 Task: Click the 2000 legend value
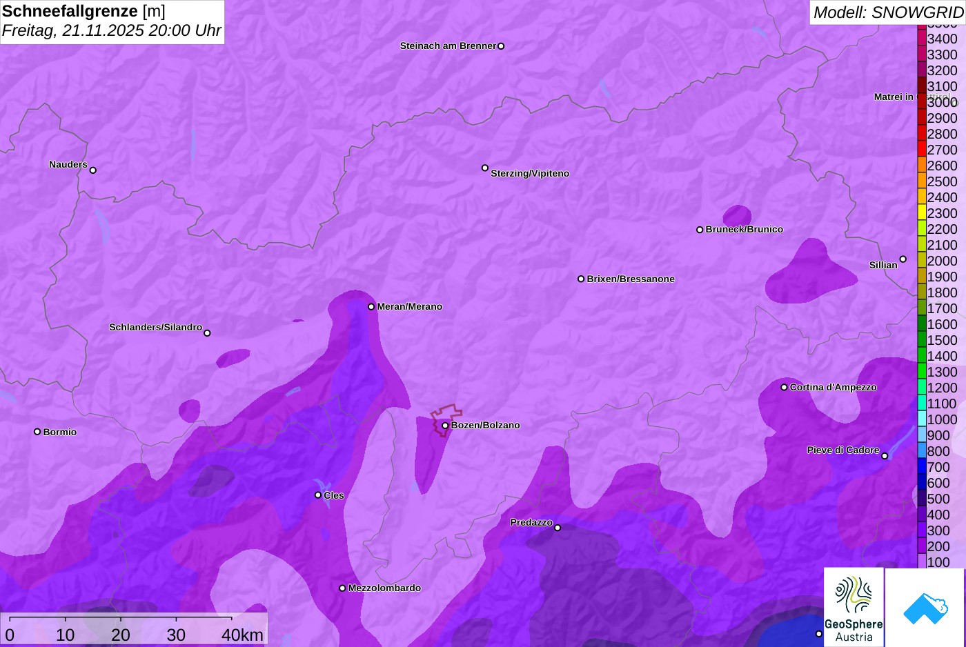[943, 261]
